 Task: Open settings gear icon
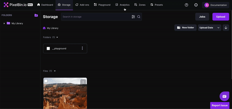click(x=196, y=5)
